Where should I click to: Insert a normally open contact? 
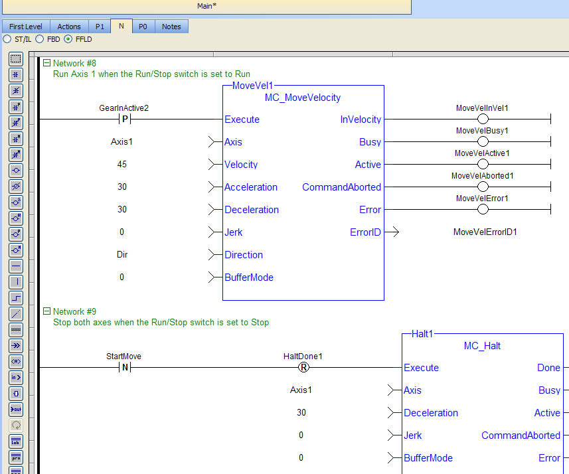tap(16, 75)
